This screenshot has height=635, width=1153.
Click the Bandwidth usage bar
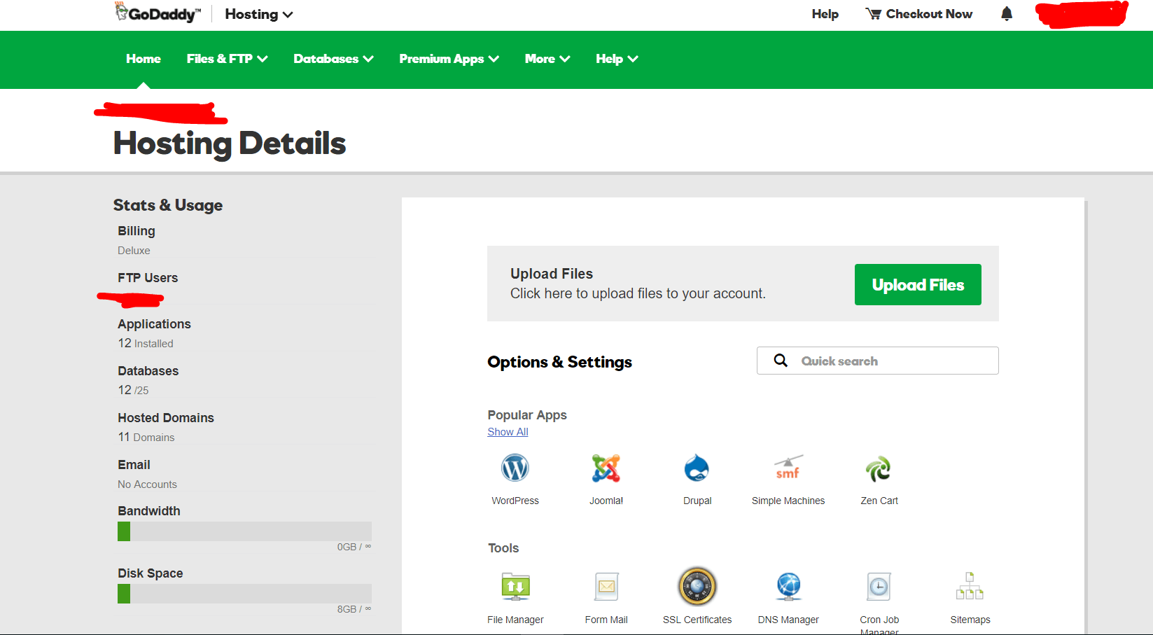pos(244,531)
